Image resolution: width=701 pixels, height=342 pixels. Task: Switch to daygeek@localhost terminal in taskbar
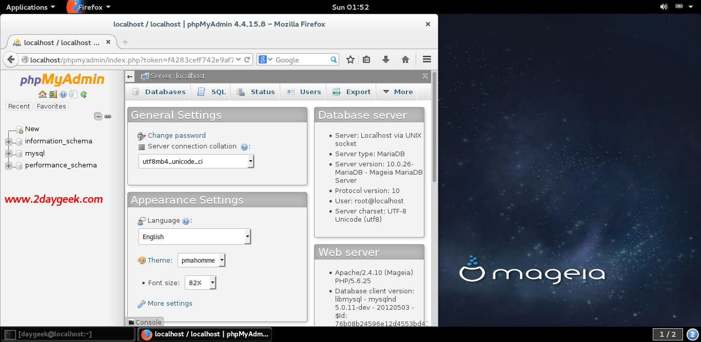(x=69, y=334)
